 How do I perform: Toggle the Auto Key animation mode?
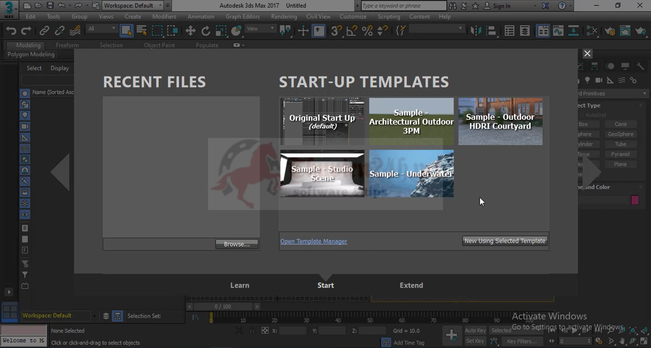coord(475,330)
